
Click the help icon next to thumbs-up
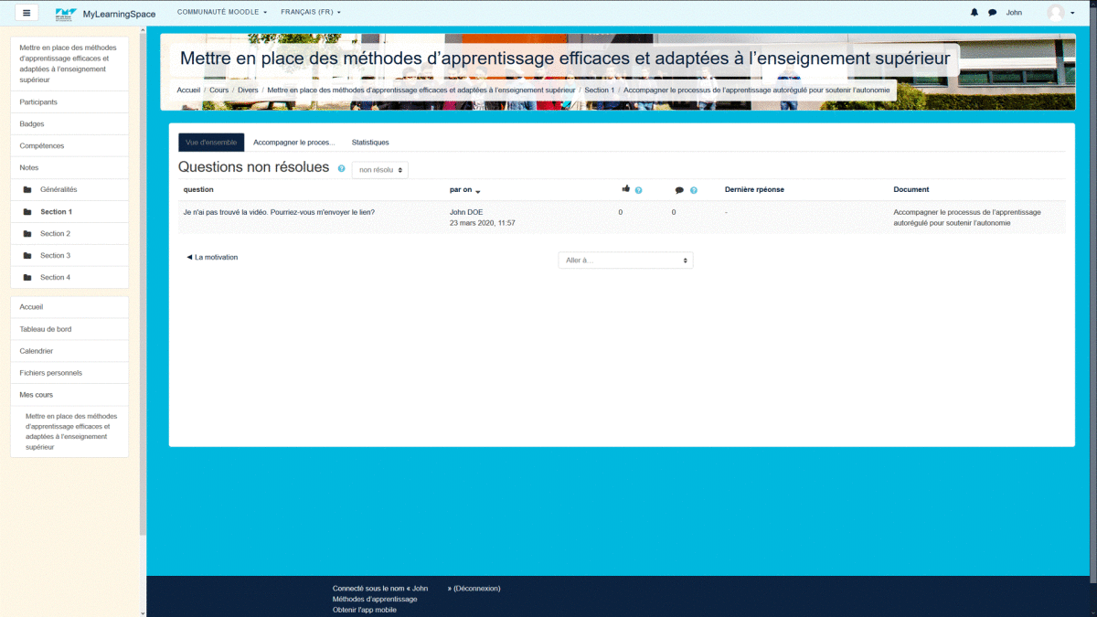pos(639,190)
